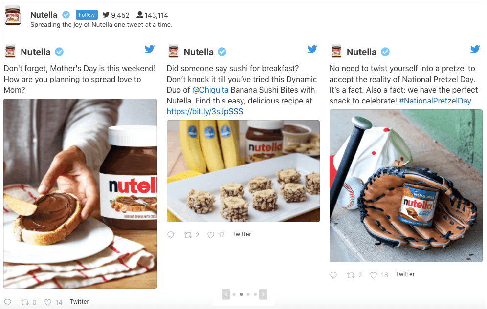
Task: Open the baseball glove Nutella photo
Action: (x=406, y=185)
